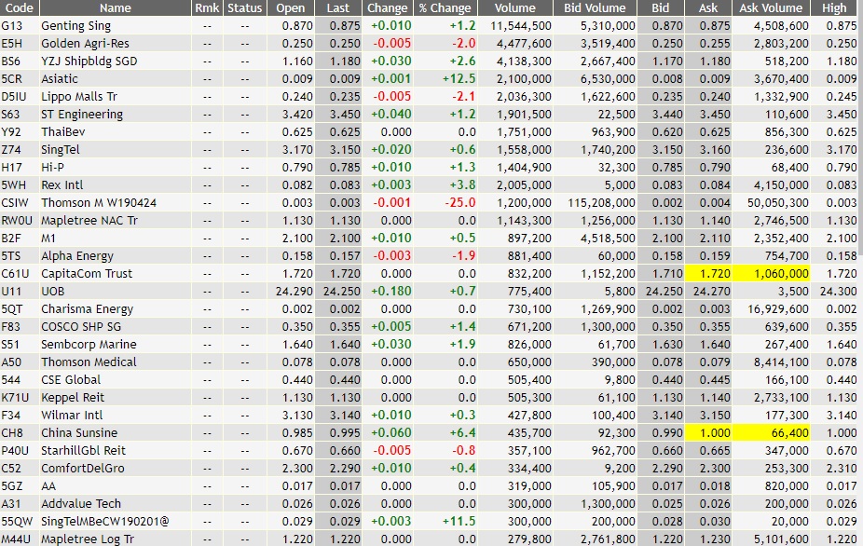Viewport: 863px width, 546px height.
Task: Select ComfortDelGro stock name
Action: 83,468
